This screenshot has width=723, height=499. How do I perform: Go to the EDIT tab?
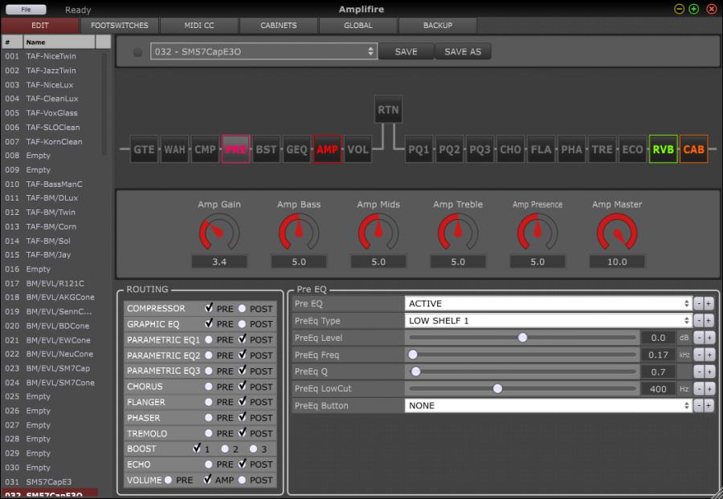coord(40,26)
